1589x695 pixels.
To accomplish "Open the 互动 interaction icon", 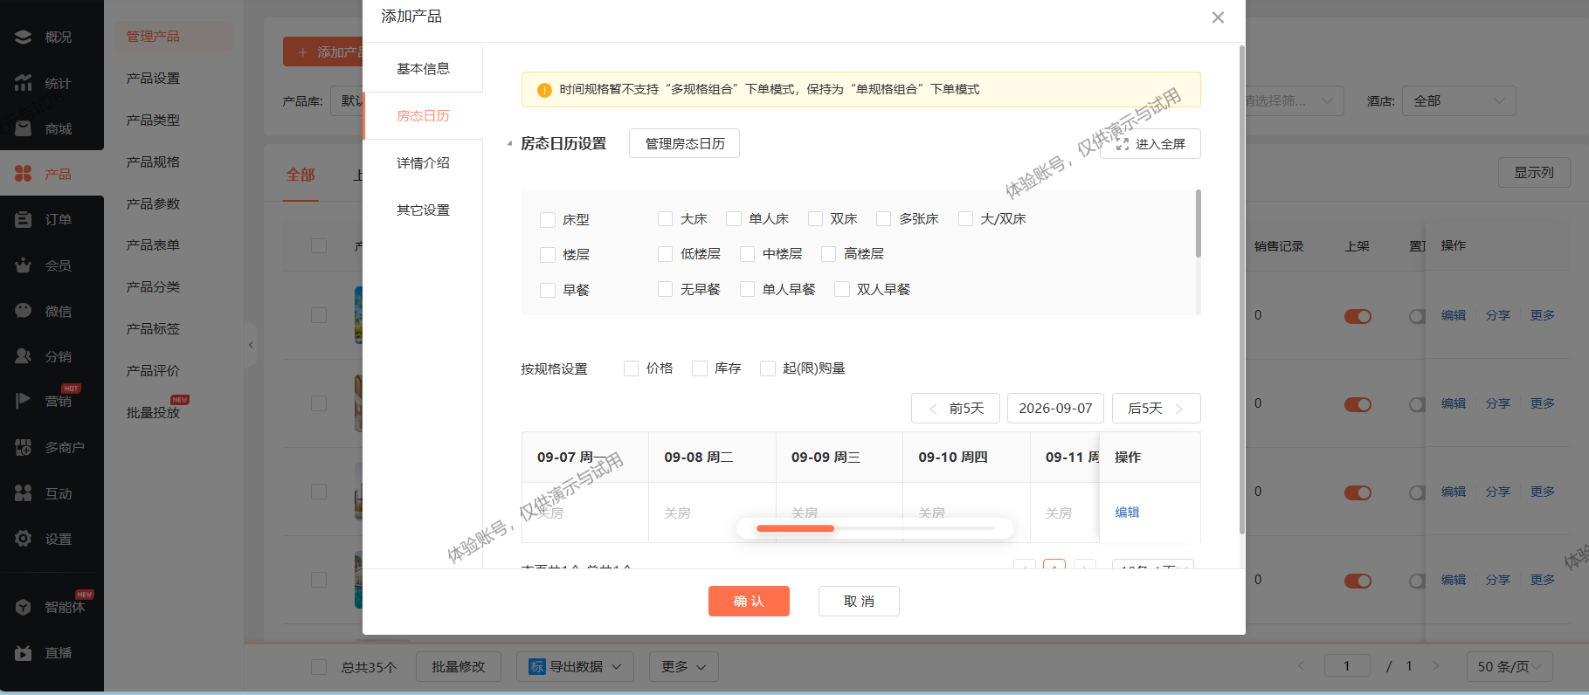I will point(24,493).
